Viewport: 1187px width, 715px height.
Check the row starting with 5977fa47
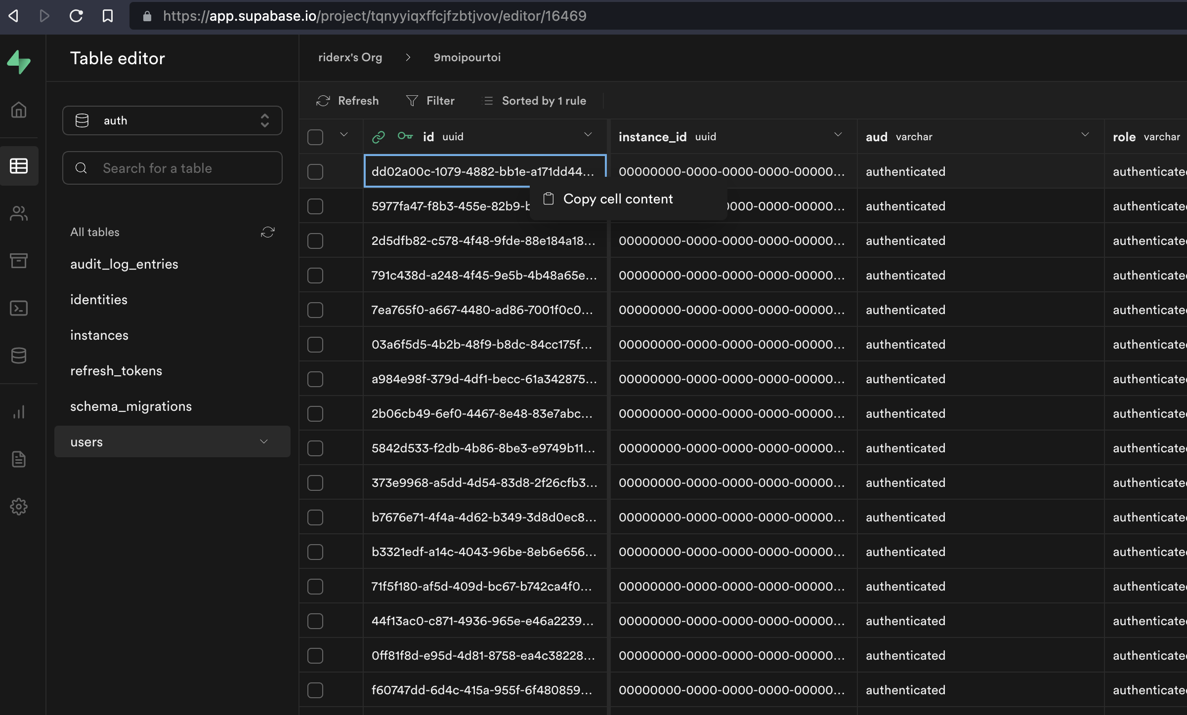[315, 206]
